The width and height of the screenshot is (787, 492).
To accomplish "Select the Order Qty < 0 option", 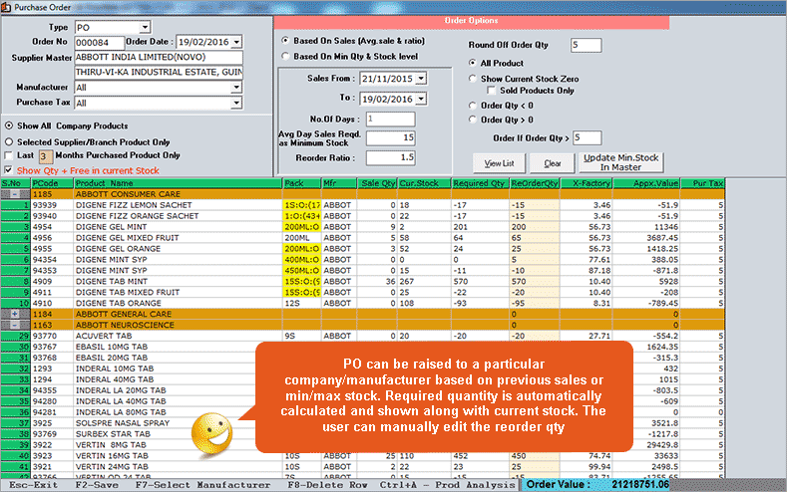I will [473, 106].
